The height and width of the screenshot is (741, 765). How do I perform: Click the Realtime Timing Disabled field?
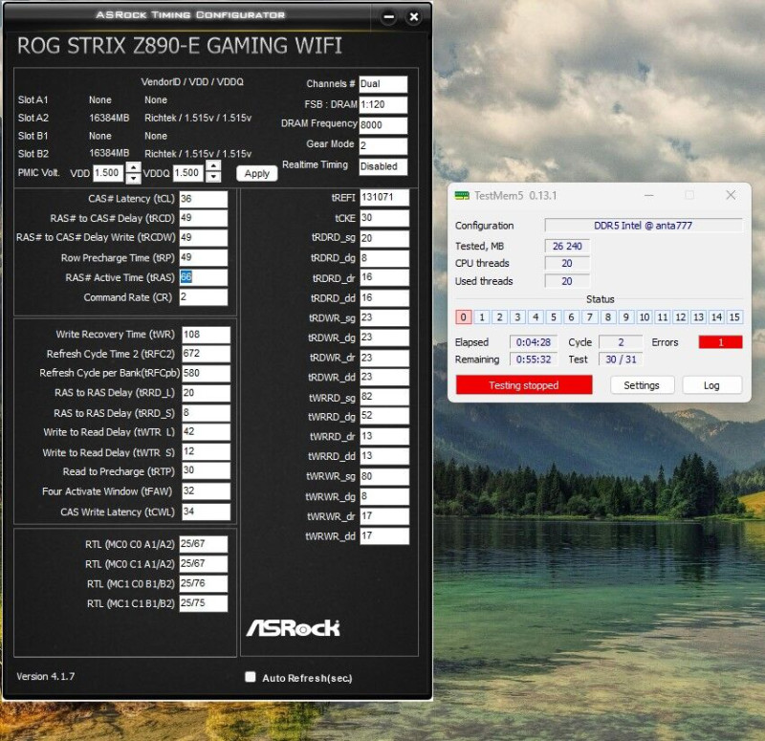(383, 166)
